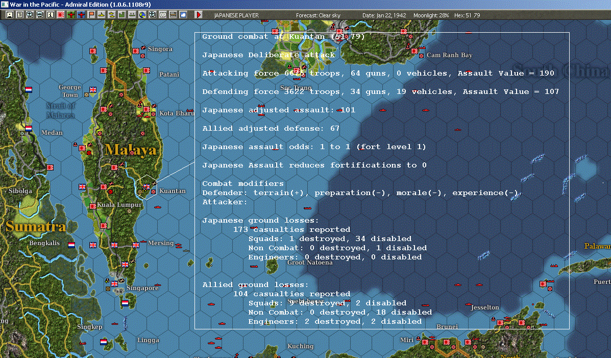611x358 pixels.
Task: Click the red play arrow to continue
Action: pos(199,15)
